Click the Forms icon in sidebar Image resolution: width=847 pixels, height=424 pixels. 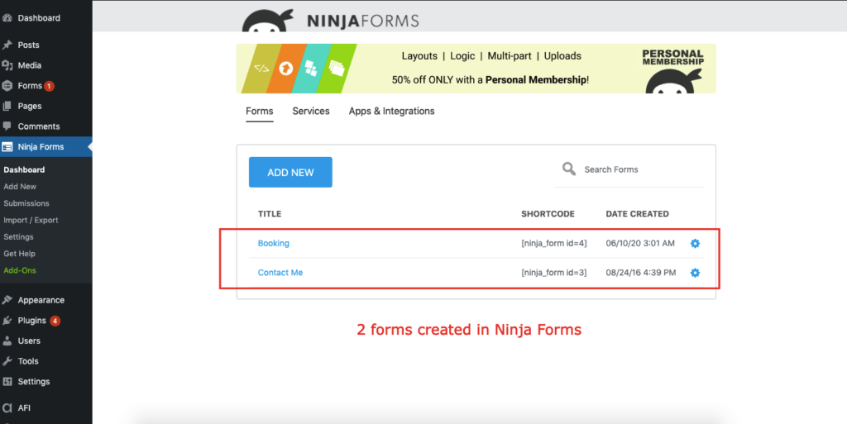pyautogui.click(x=7, y=86)
